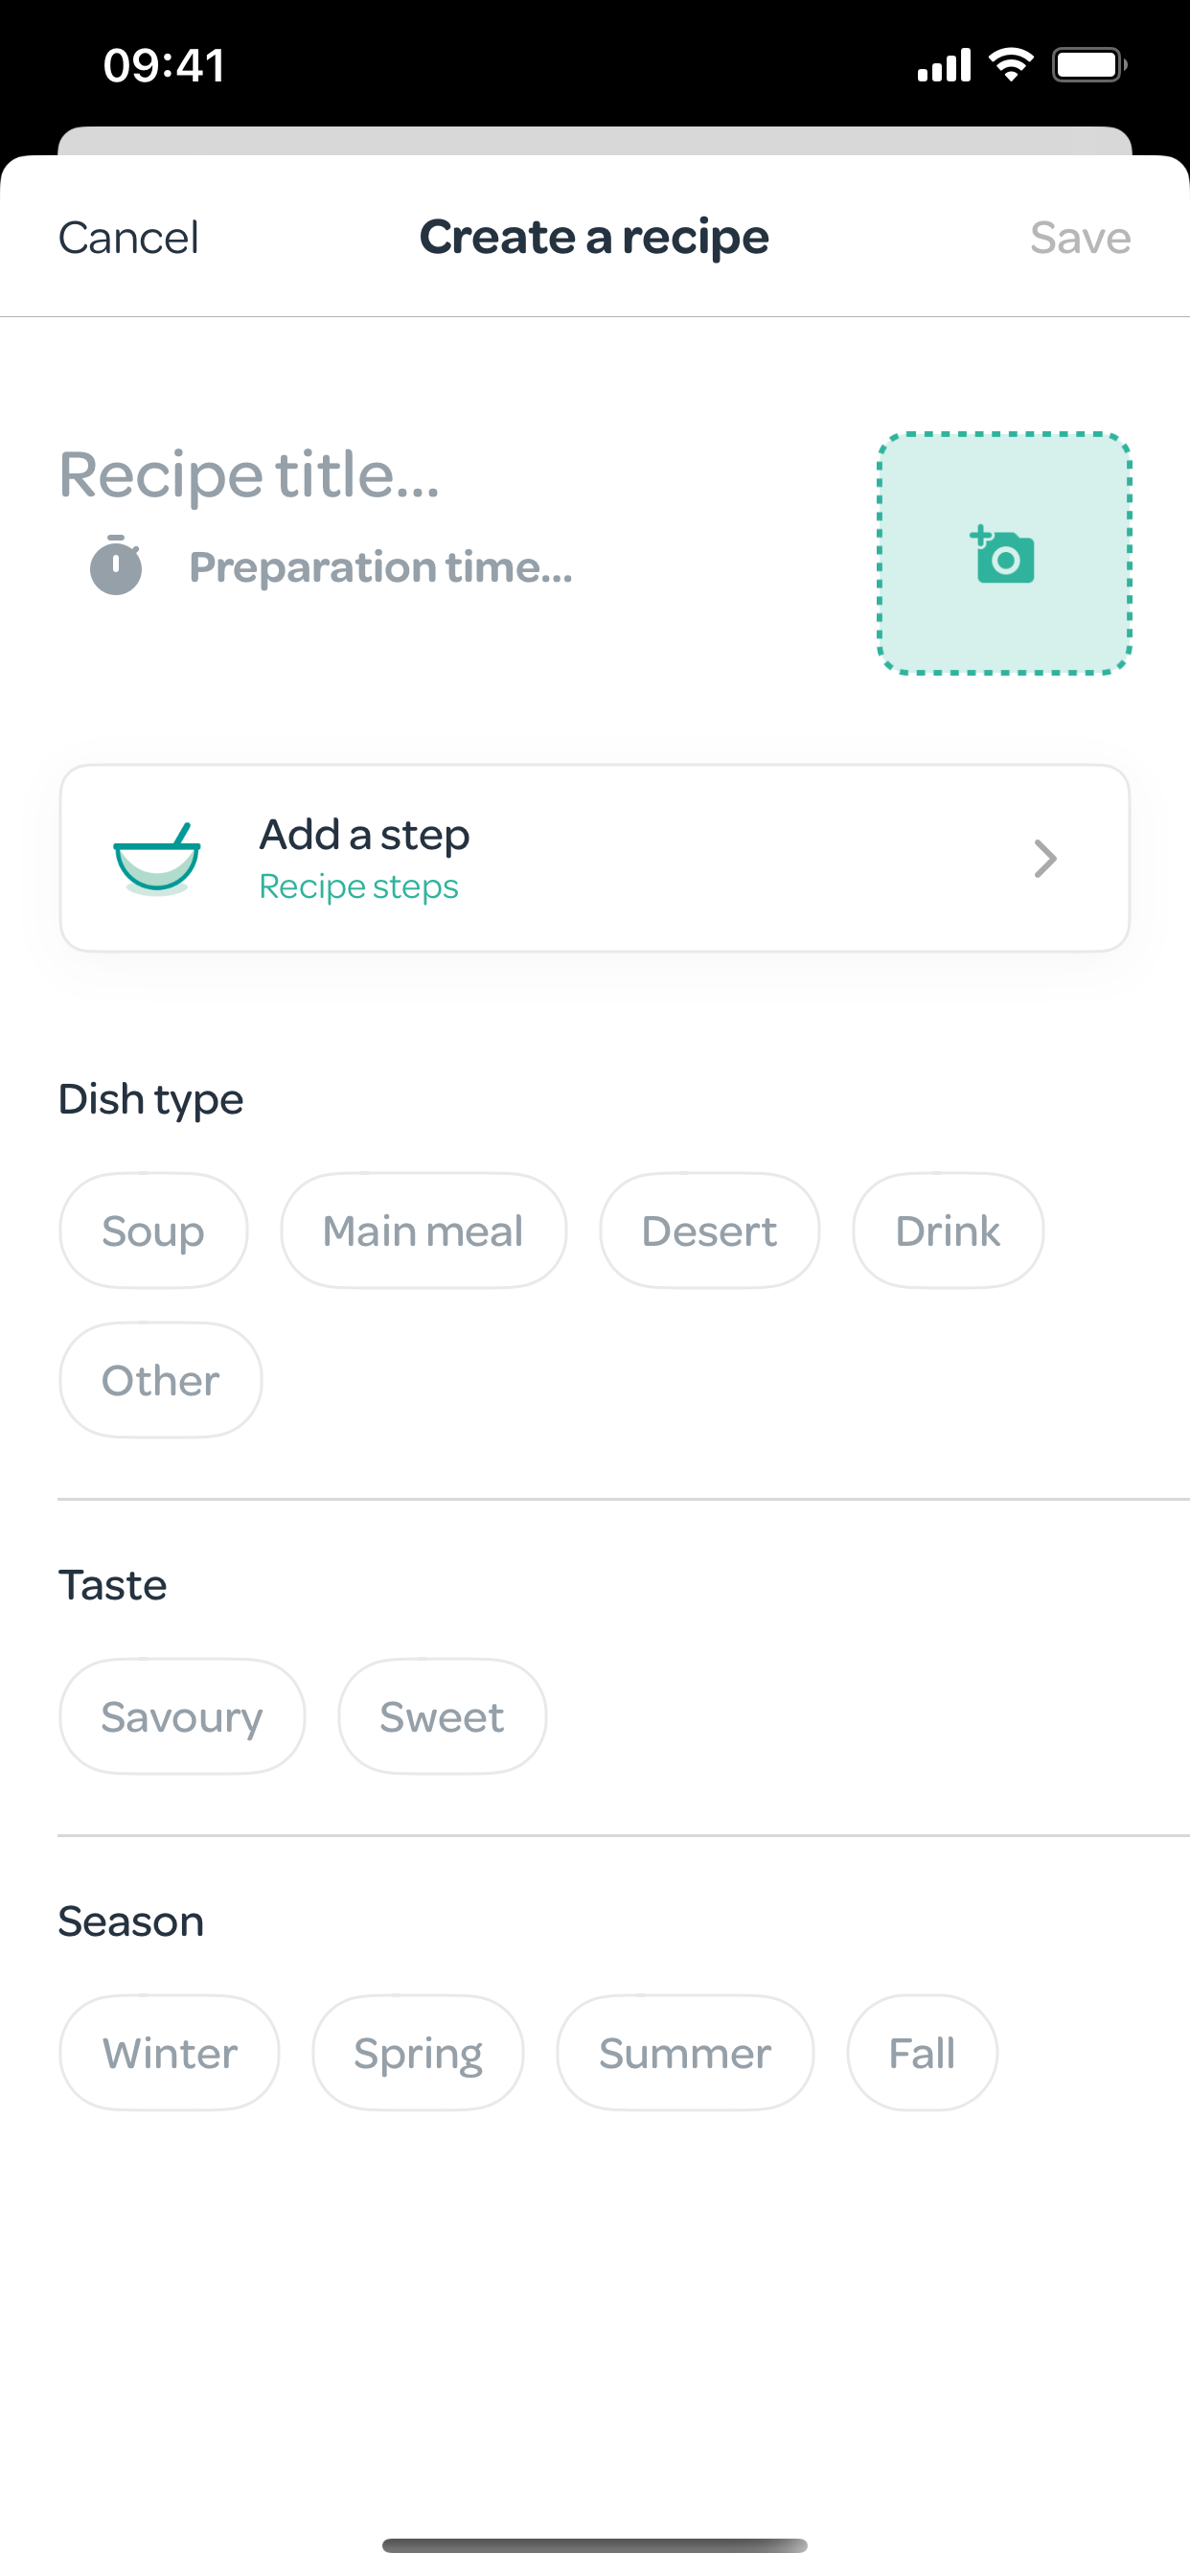Pick Other dish type chip
This screenshot has height=2576, width=1190.
pyautogui.click(x=160, y=1380)
